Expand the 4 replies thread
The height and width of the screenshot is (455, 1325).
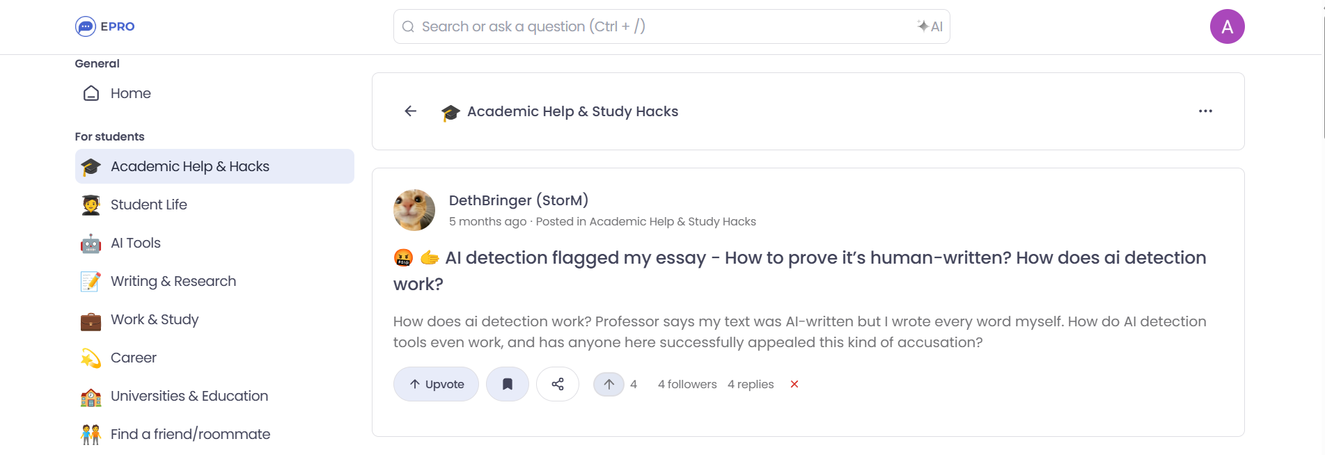pyautogui.click(x=750, y=383)
